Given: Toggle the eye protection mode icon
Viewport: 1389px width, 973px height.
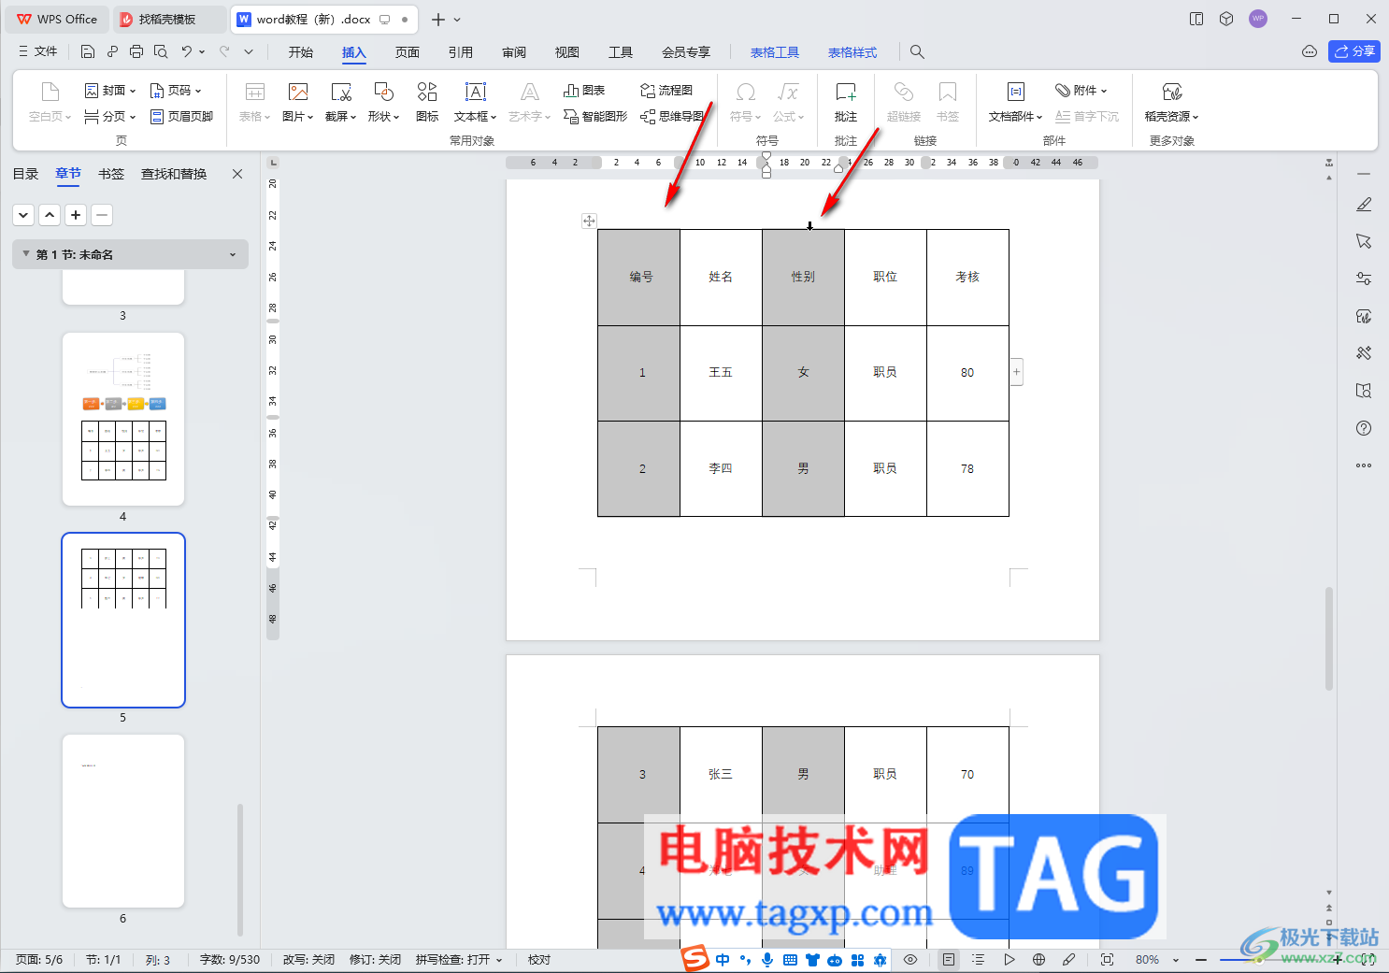Looking at the screenshot, I should pos(910,960).
